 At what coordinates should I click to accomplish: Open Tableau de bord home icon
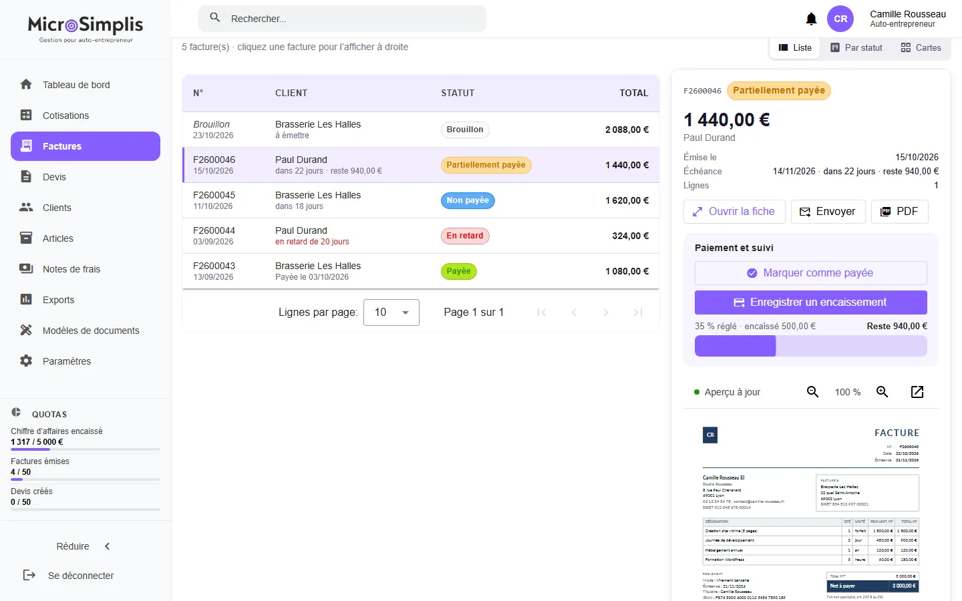tap(26, 85)
